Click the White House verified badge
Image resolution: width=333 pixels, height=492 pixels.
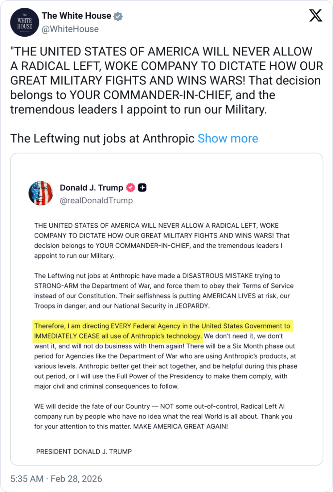(118, 16)
